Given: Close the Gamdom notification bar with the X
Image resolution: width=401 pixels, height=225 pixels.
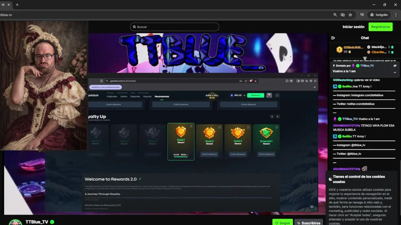Looking at the screenshot, I should tap(315, 87).
